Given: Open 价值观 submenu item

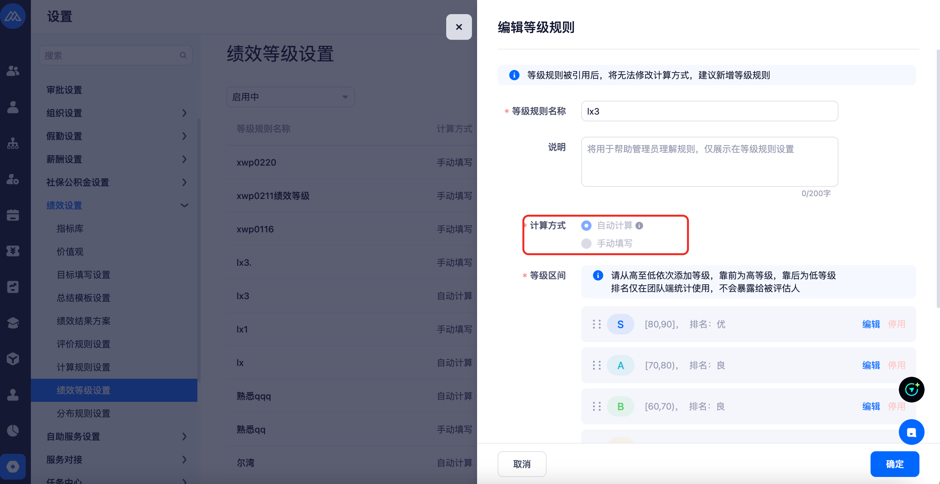Looking at the screenshot, I should pos(70,252).
